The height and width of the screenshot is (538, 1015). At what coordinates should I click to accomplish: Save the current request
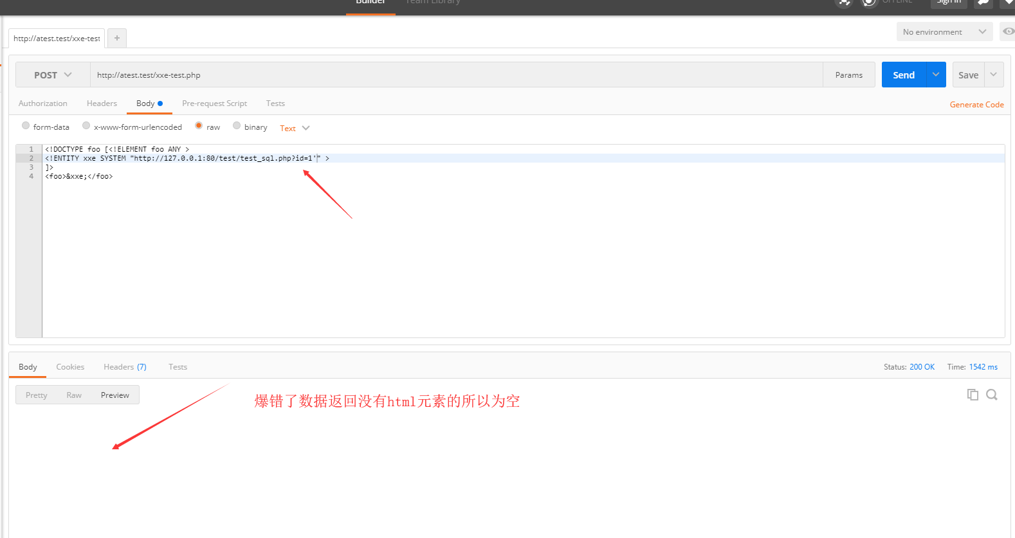968,75
